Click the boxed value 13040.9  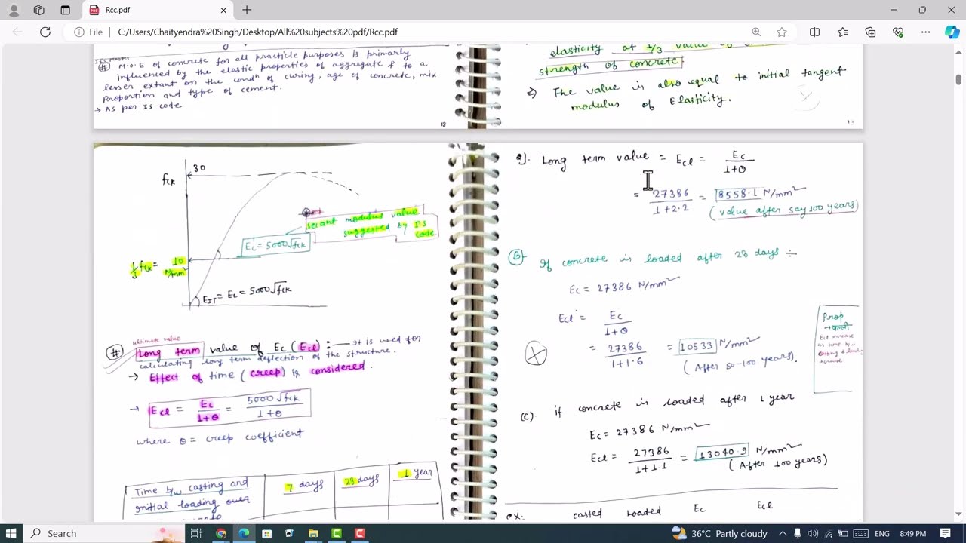pos(722,453)
